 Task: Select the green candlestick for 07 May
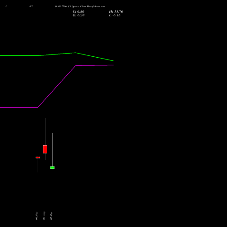(52, 168)
